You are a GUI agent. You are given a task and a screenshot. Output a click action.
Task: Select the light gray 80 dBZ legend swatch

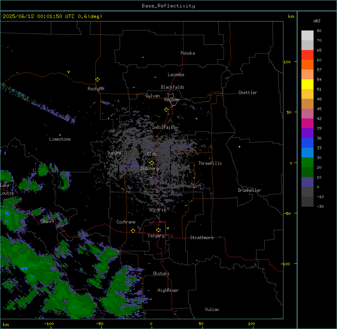tap(307, 36)
